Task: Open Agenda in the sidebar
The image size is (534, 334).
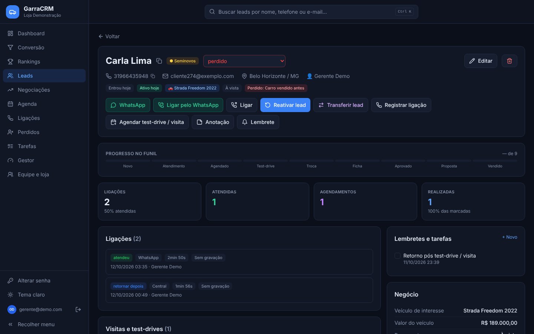Action: 44,104
